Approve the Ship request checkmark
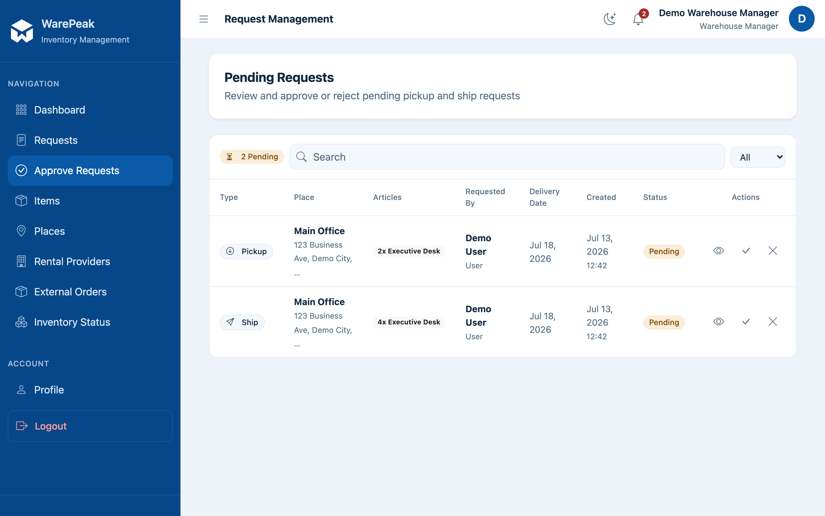This screenshot has height=516, width=825. click(x=746, y=322)
